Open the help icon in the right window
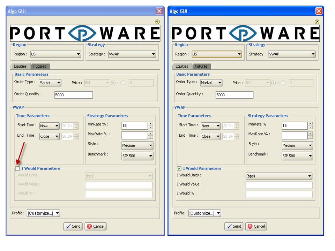 coord(317,22)
